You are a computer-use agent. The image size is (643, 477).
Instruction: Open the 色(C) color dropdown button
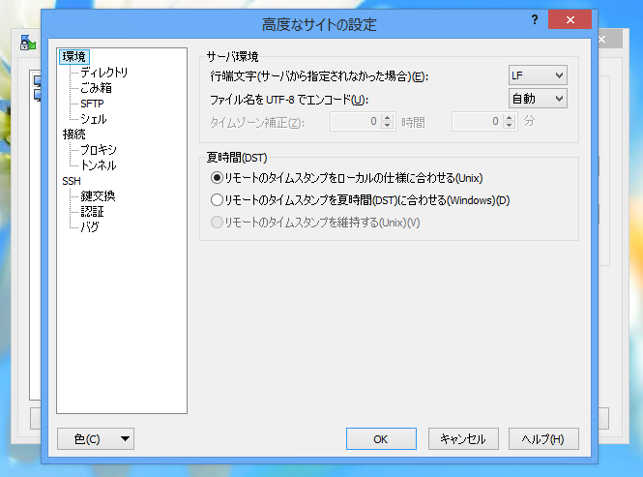point(96,439)
